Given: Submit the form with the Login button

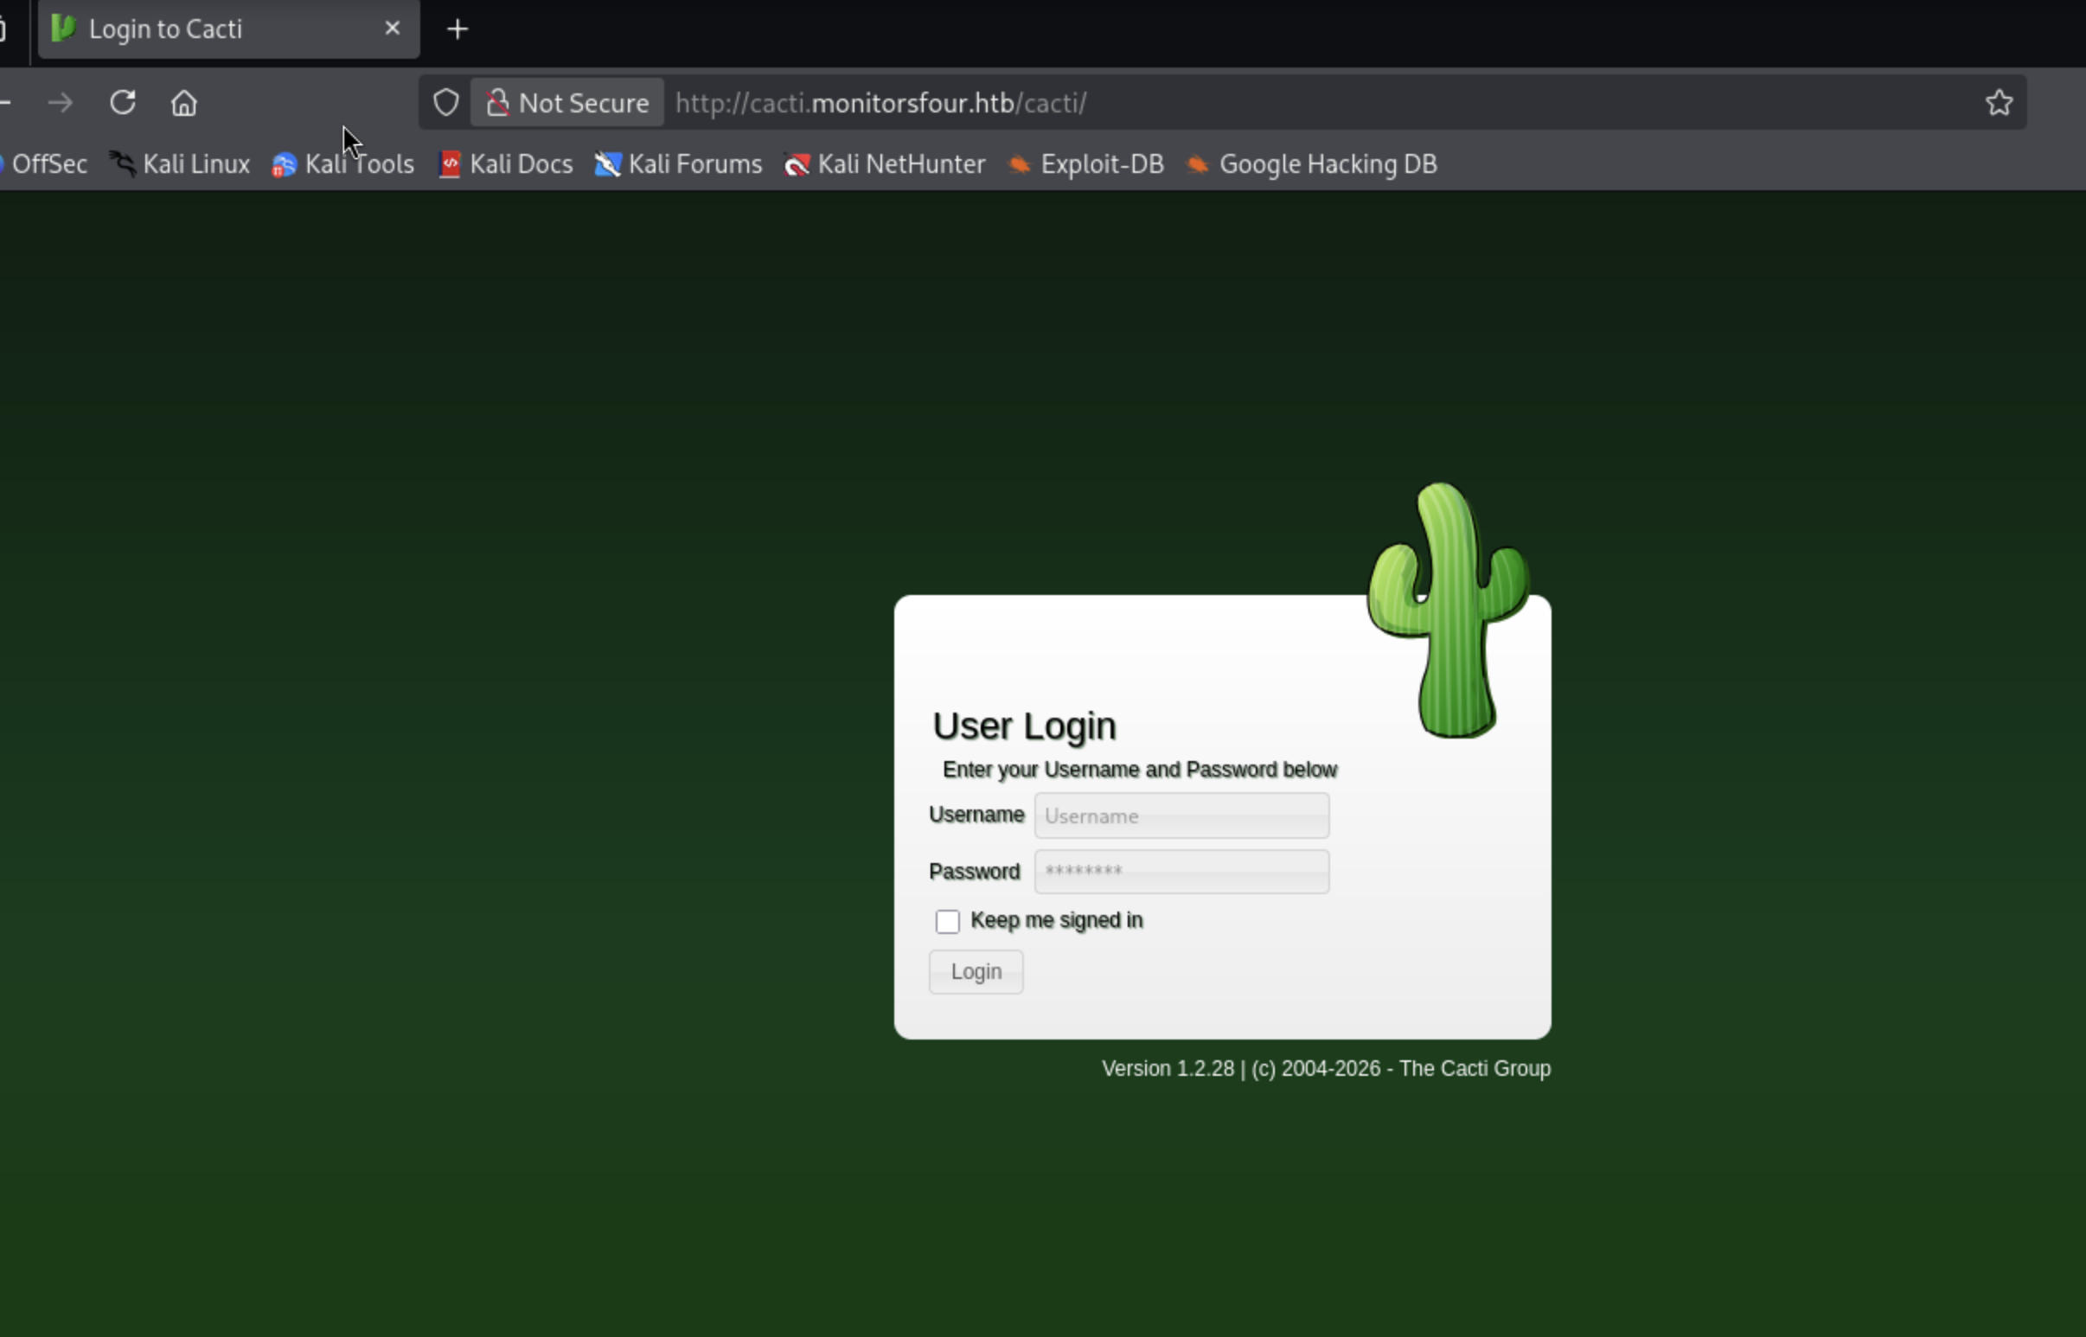Looking at the screenshot, I should 976,971.
